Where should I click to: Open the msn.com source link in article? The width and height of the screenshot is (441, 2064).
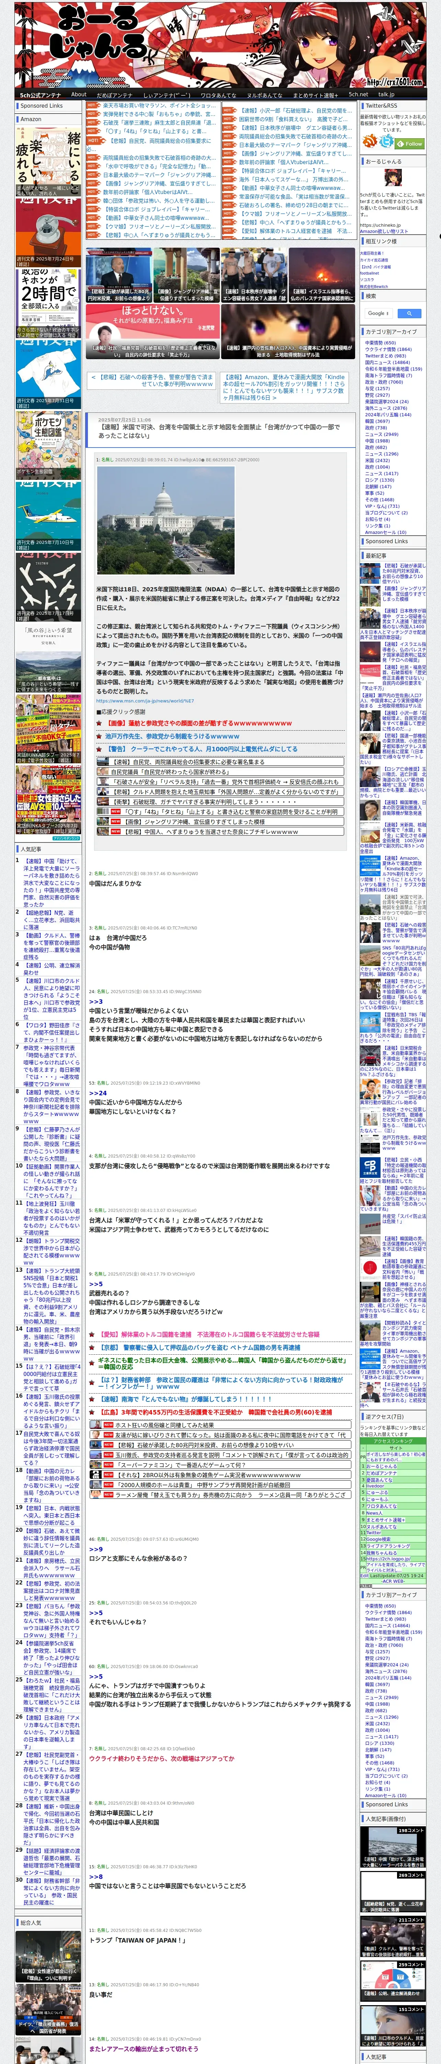[x=145, y=700]
